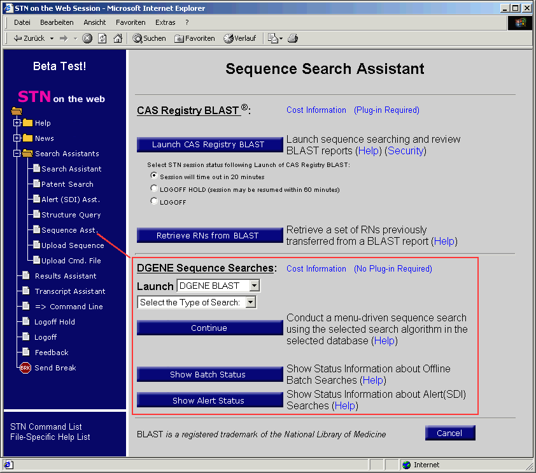Click the forward arrow toolbar icon
This screenshot has width=536, height=473.
tap(64, 38)
